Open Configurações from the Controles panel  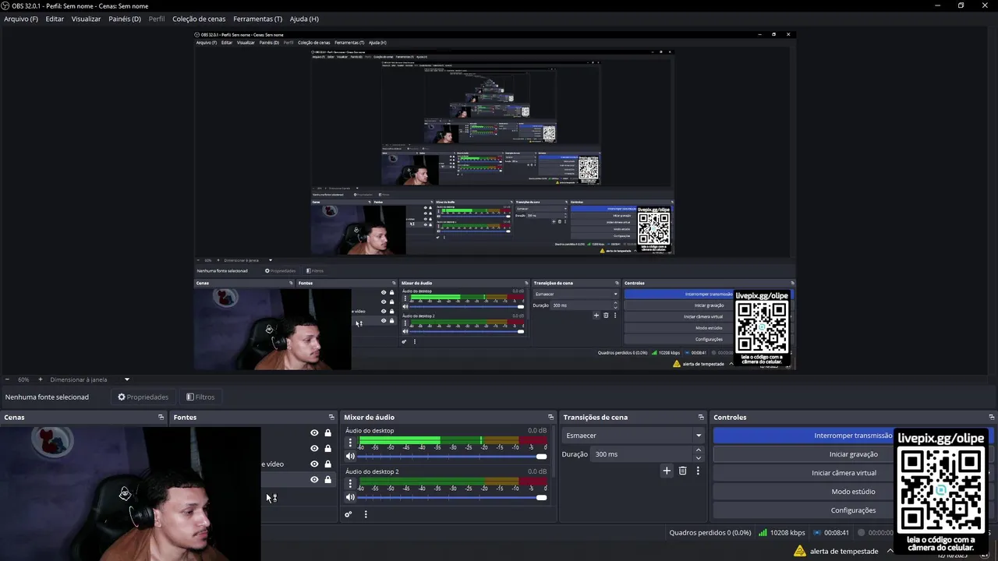pos(853,510)
